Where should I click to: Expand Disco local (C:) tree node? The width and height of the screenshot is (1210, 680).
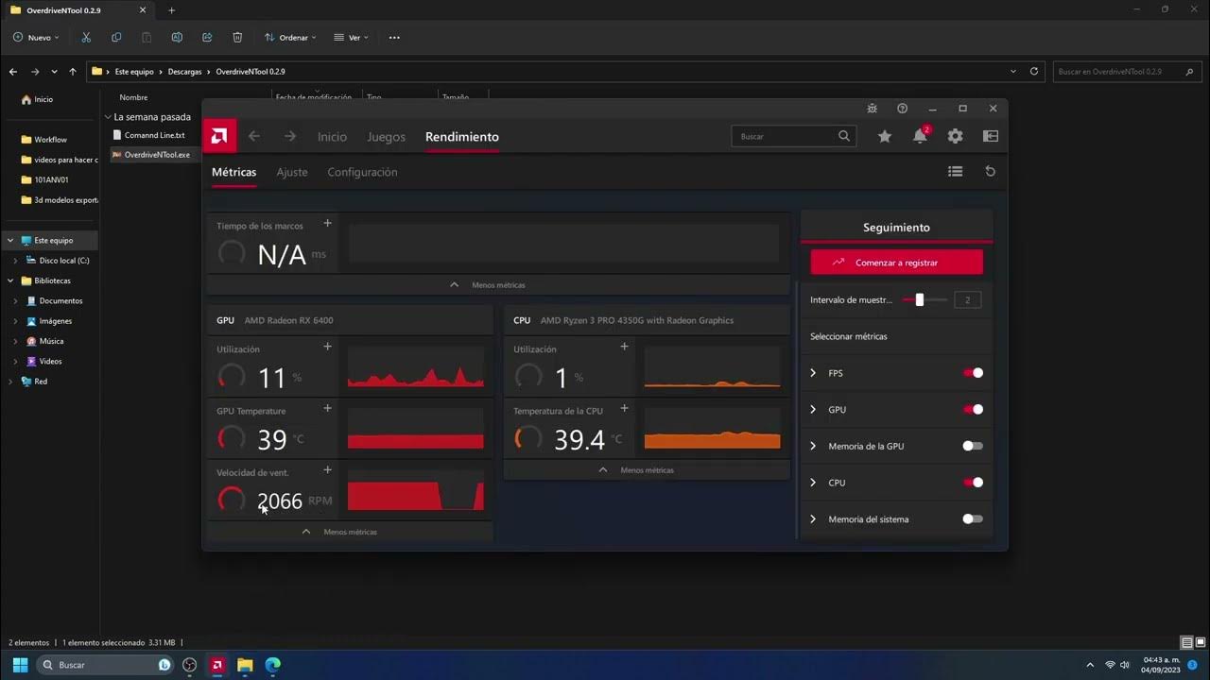pyautogui.click(x=15, y=261)
